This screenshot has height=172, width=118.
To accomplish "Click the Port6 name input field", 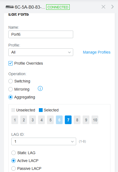I will [41, 34].
